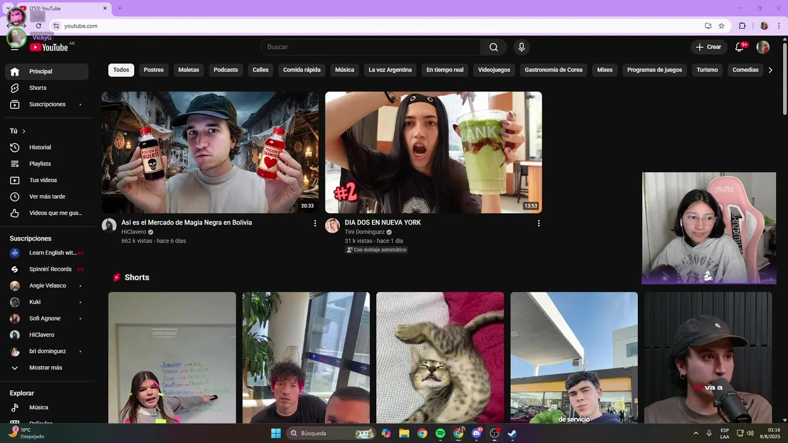Start voice search with the microphone

click(521, 47)
